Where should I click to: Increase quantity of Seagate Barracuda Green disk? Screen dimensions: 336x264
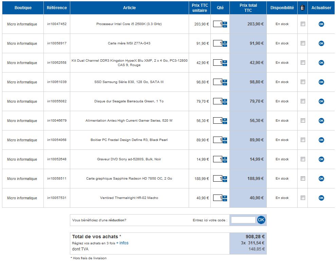tap(225, 100)
